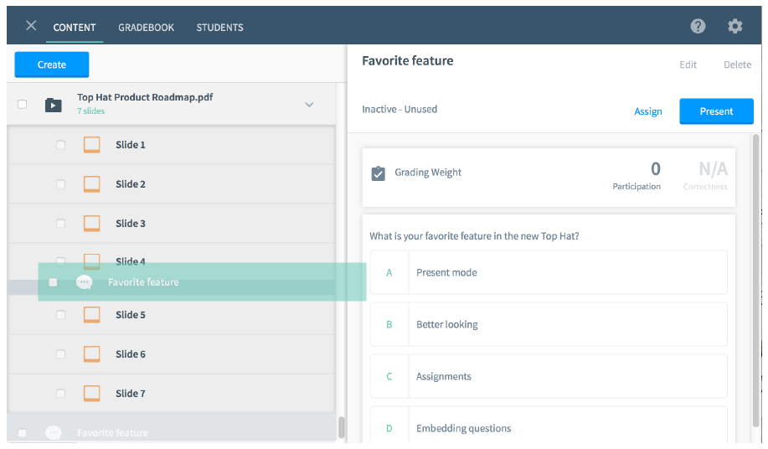Choose answer option C Assignments
Screen dimensions: 768x449
coord(549,376)
